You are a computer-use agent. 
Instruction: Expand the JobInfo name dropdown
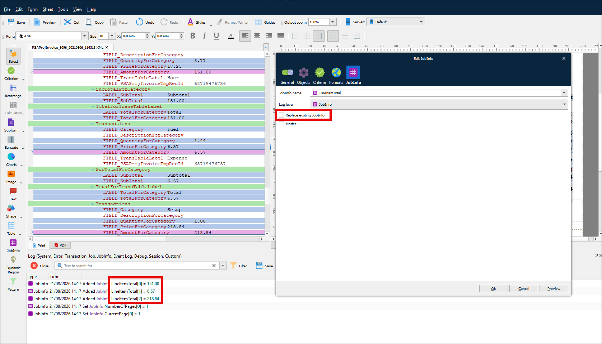click(x=564, y=93)
